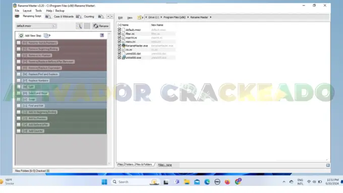The height and width of the screenshot is (193, 343).
Task: Open the File menu
Action: pos(17,11)
